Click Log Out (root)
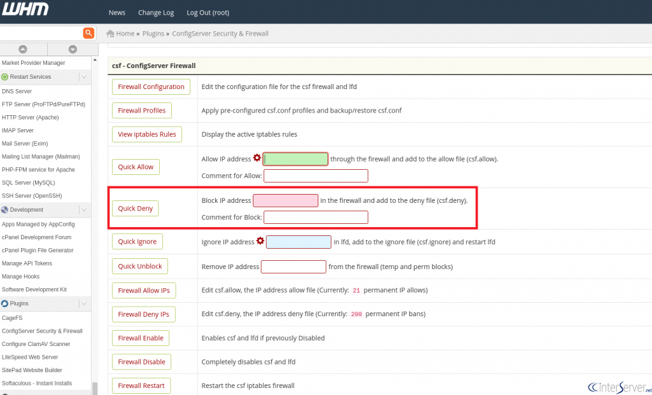652x395 pixels. [x=208, y=13]
